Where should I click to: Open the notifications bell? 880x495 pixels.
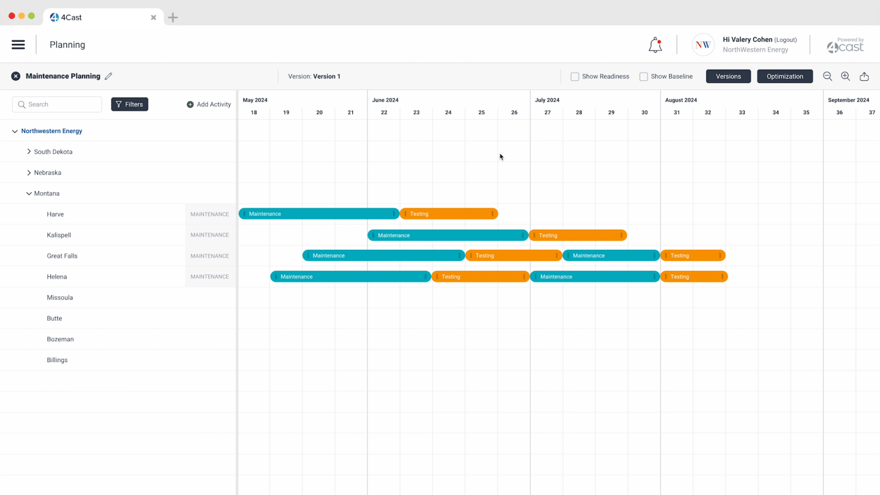click(655, 45)
